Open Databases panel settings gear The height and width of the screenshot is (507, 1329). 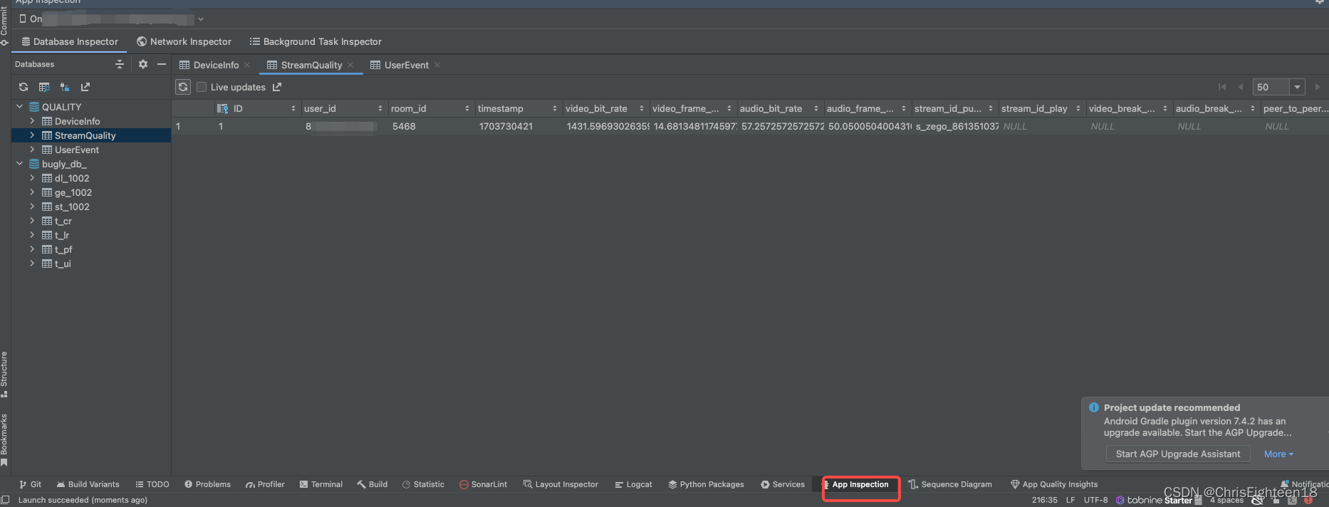pyautogui.click(x=143, y=64)
